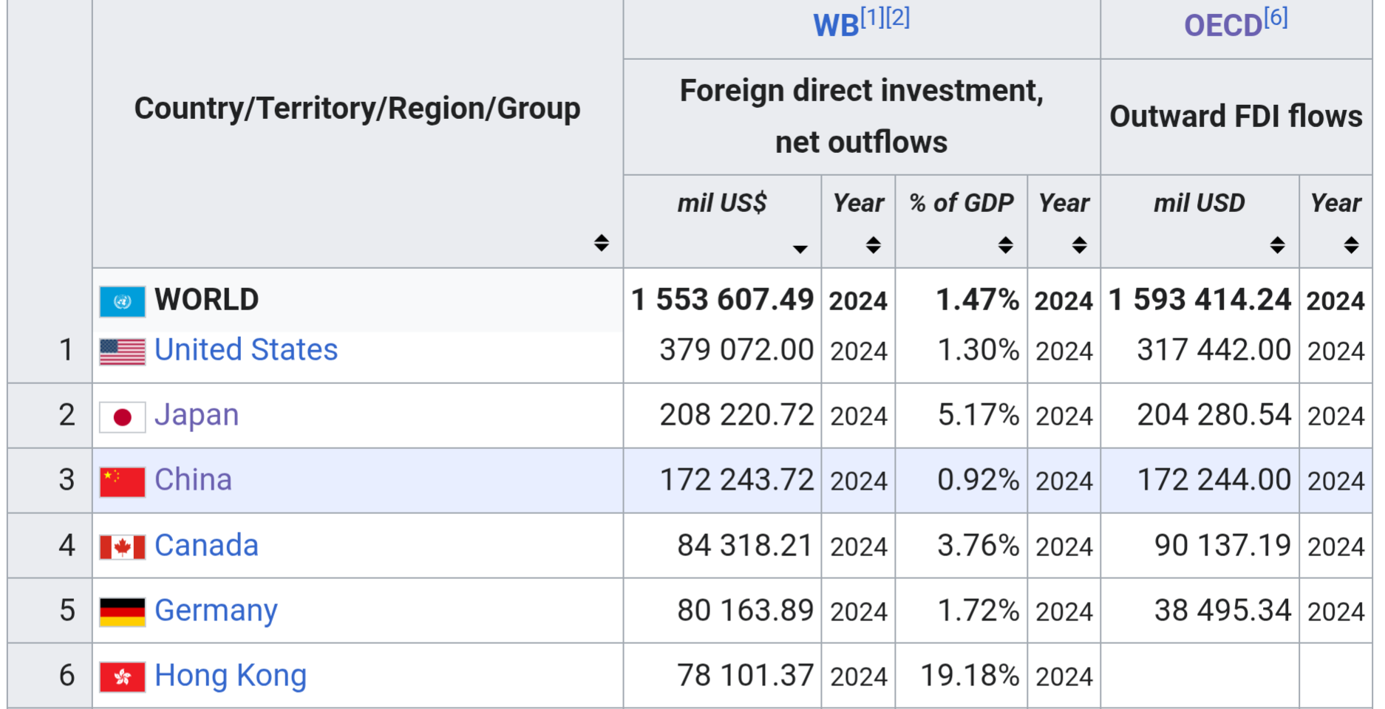The width and height of the screenshot is (1385, 709).
Task: Sort table by WB mil US$ column
Action: point(799,249)
